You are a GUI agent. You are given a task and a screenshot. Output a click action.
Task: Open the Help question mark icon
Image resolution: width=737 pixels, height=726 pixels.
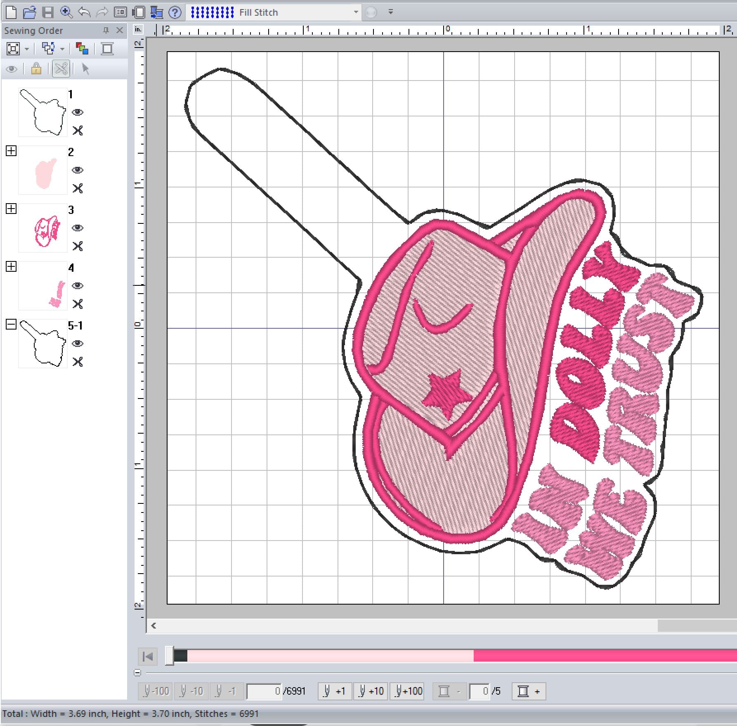pyautogui.click(x=175, y=12)
